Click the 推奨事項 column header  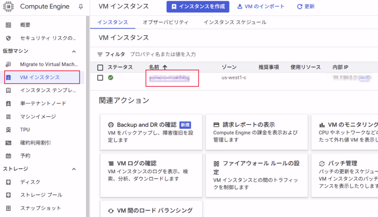268,67
